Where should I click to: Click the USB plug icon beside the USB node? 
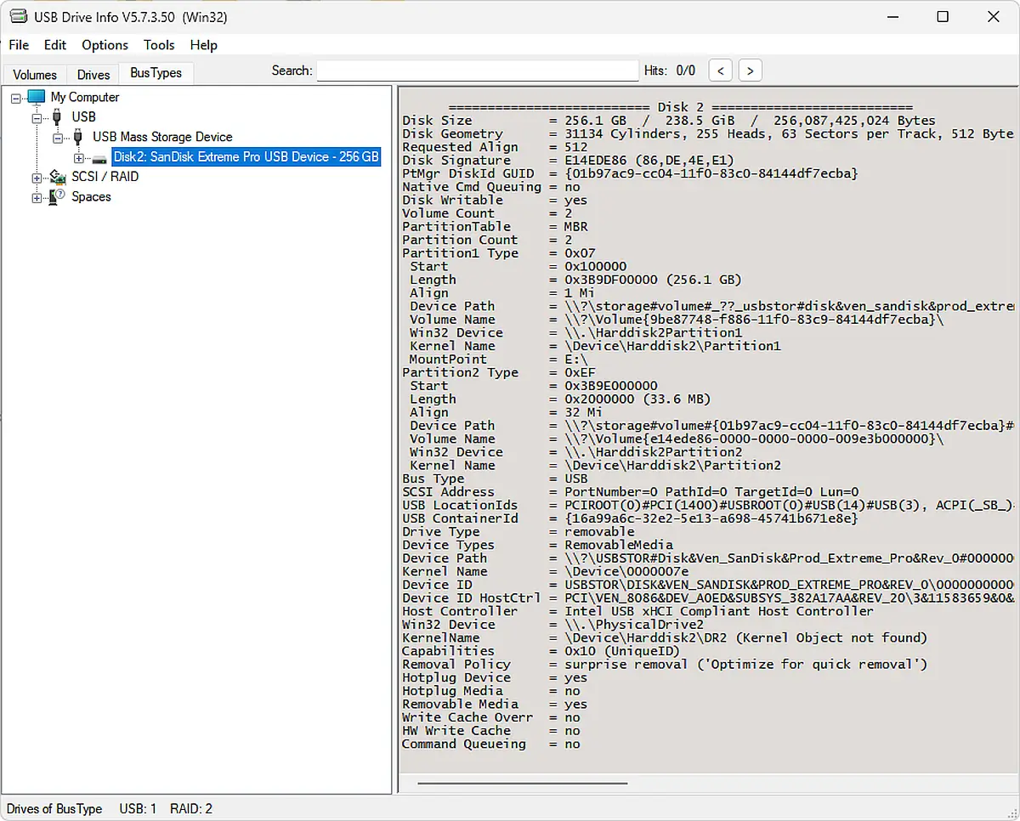58,117
